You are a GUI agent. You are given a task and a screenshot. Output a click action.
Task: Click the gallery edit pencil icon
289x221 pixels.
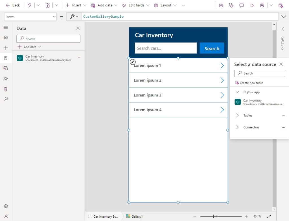click(133, 62)
